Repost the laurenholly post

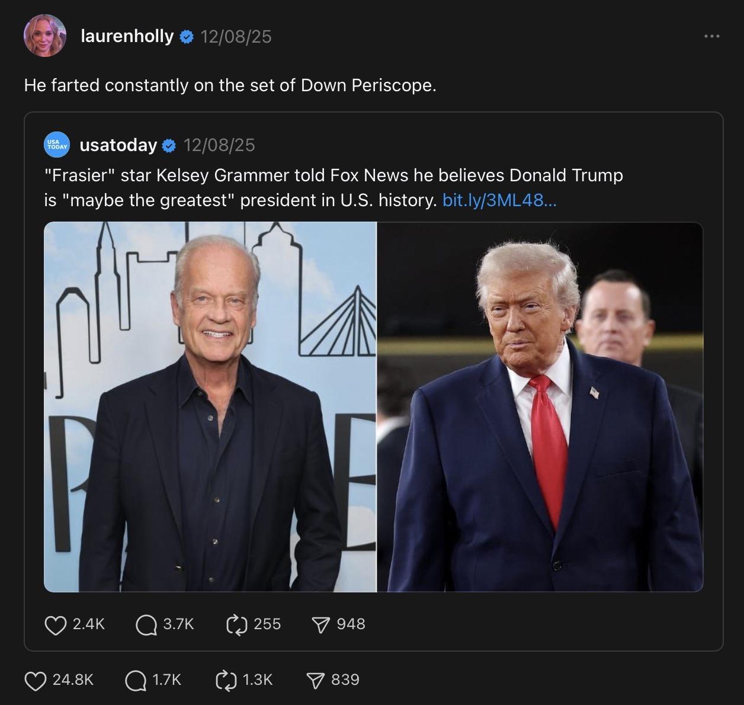click(x=226, y=680)
